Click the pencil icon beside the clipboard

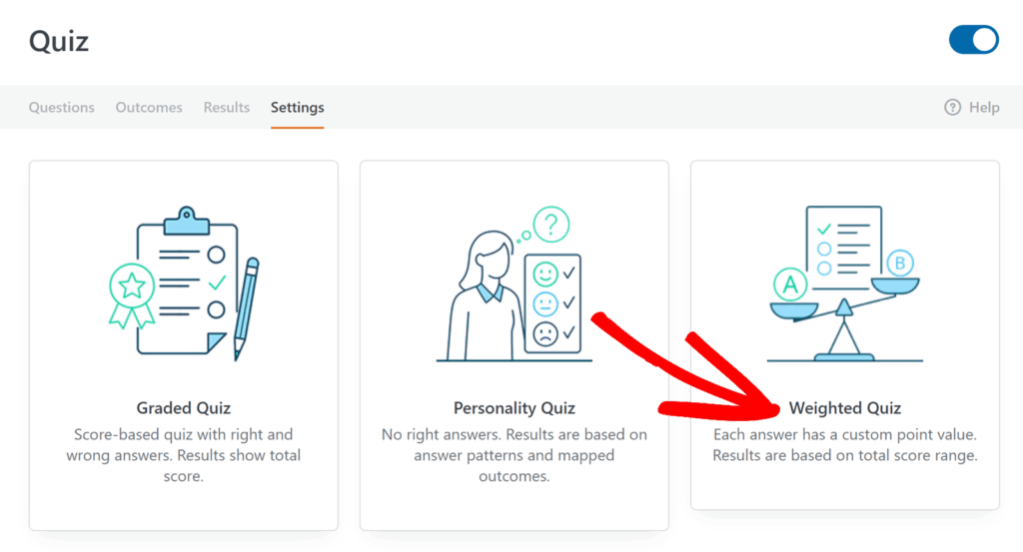tap(246, 305)
